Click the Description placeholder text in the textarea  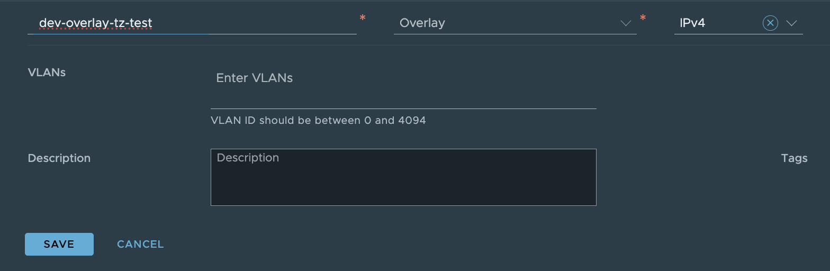click(x=248, y=158)
